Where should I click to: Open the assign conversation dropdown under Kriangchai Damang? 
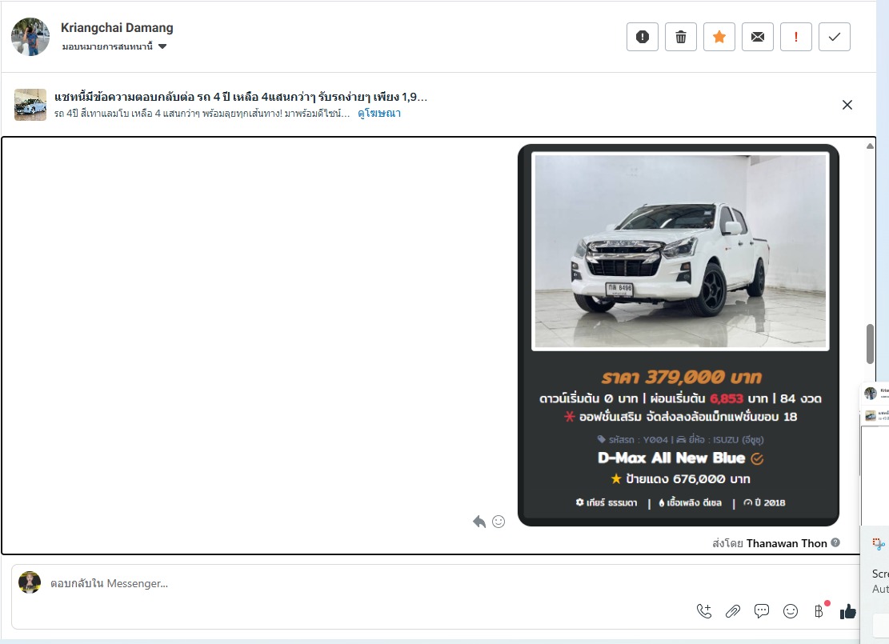[x=114, y=46]
